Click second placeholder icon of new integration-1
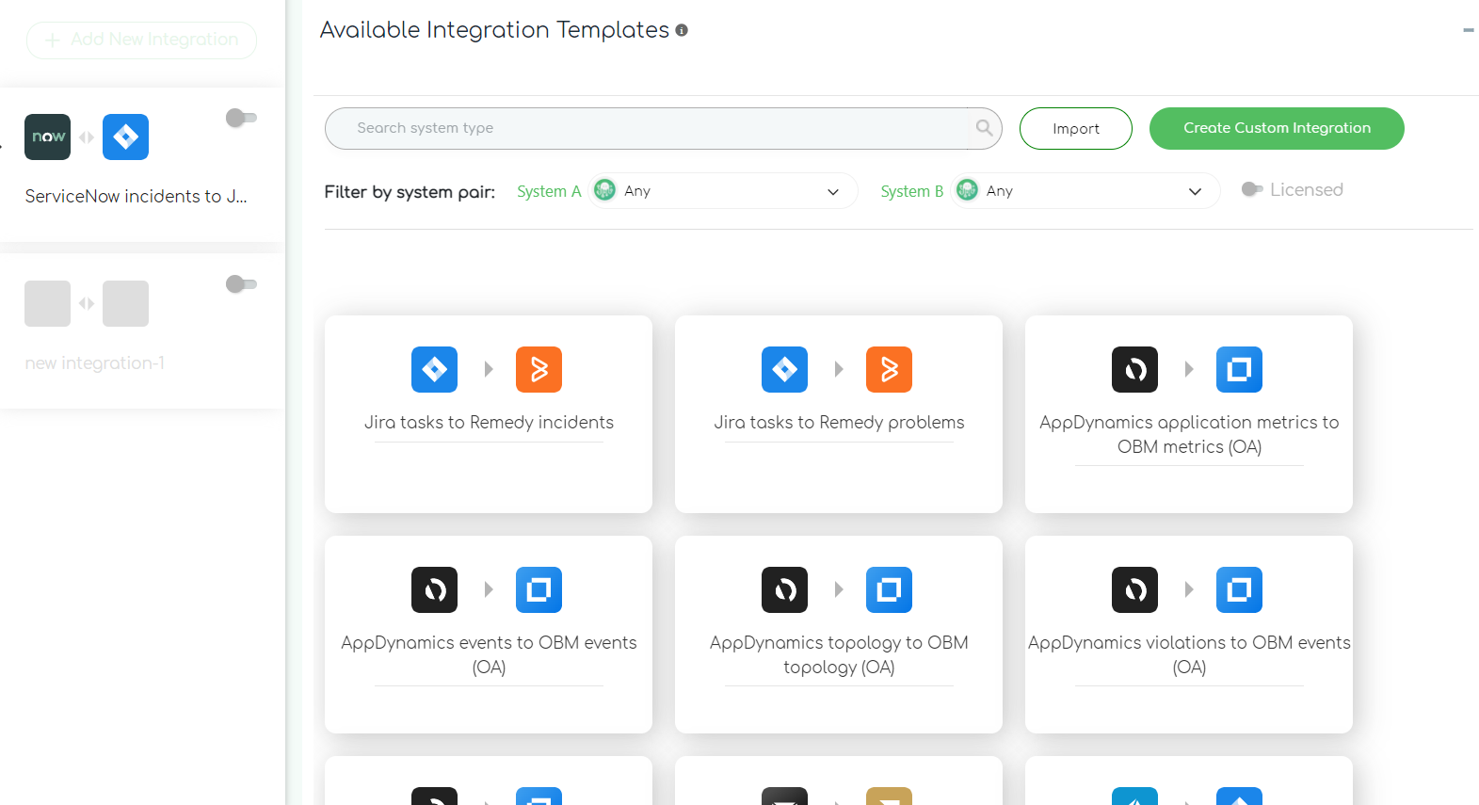Screen dimensions: 1479x805 [x=125, y=303]
